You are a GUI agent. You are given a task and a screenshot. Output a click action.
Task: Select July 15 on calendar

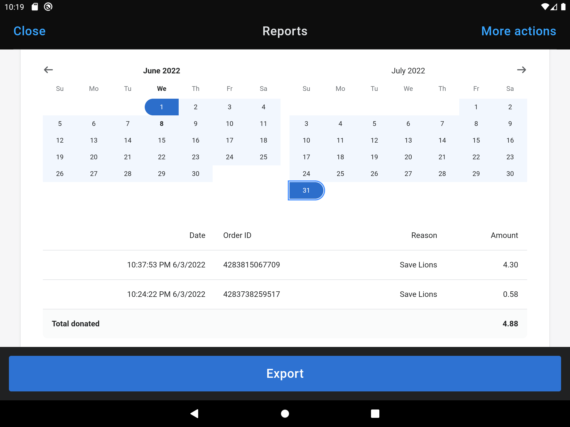coord(475,140)
